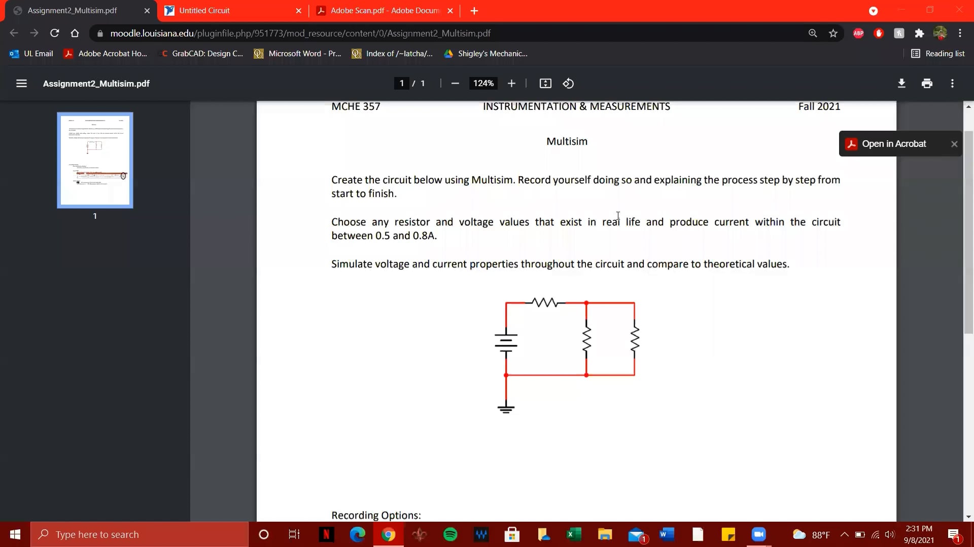Viewport: 974px width, 547px height.
Task: Toggle fit-to-page view in PDF viewer
Action: (545, 83)
